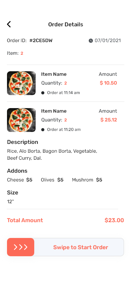This screenshot has height=285, width=131.
Task: Click the 07/01/2021 order date
Action: tap(108, 40)
